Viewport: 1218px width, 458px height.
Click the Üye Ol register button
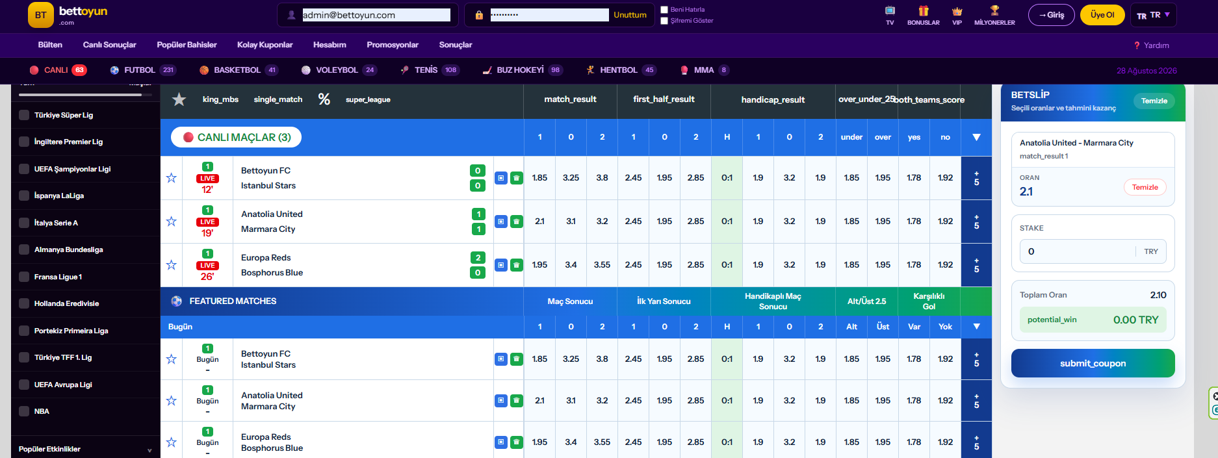coord(1102,15)
